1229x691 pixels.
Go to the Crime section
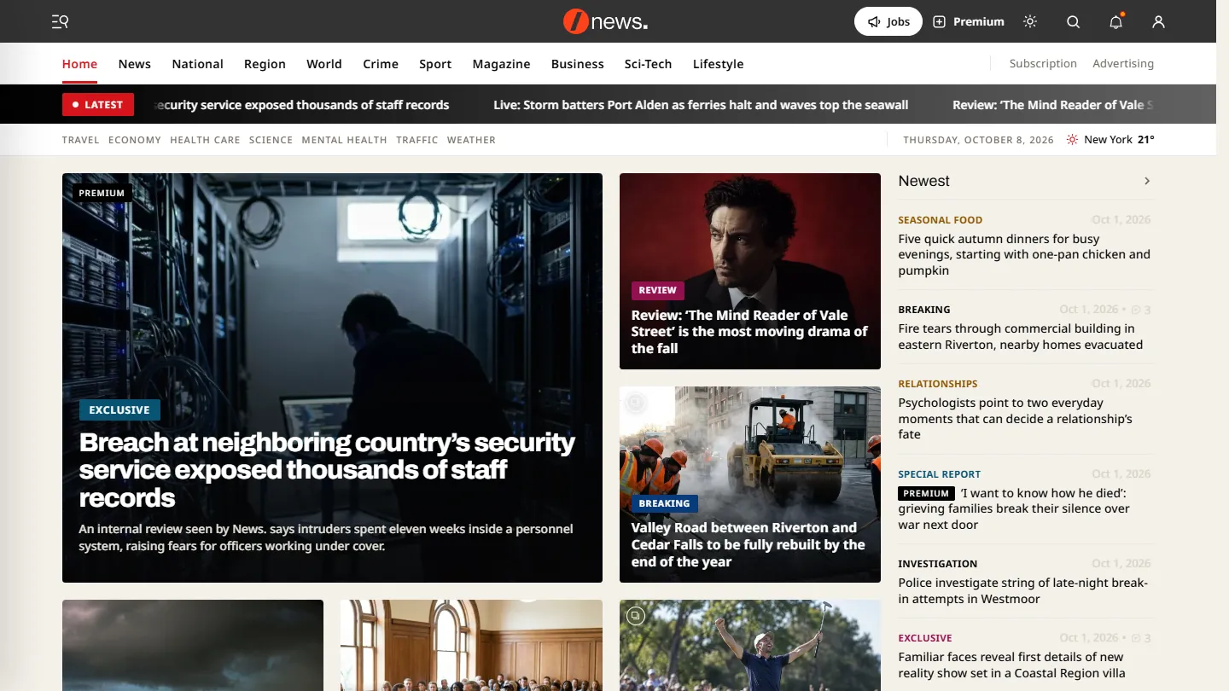[381, 64]
